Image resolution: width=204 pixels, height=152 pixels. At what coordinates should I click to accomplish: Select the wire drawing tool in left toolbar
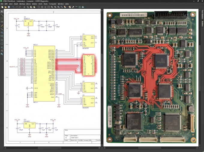2,15
